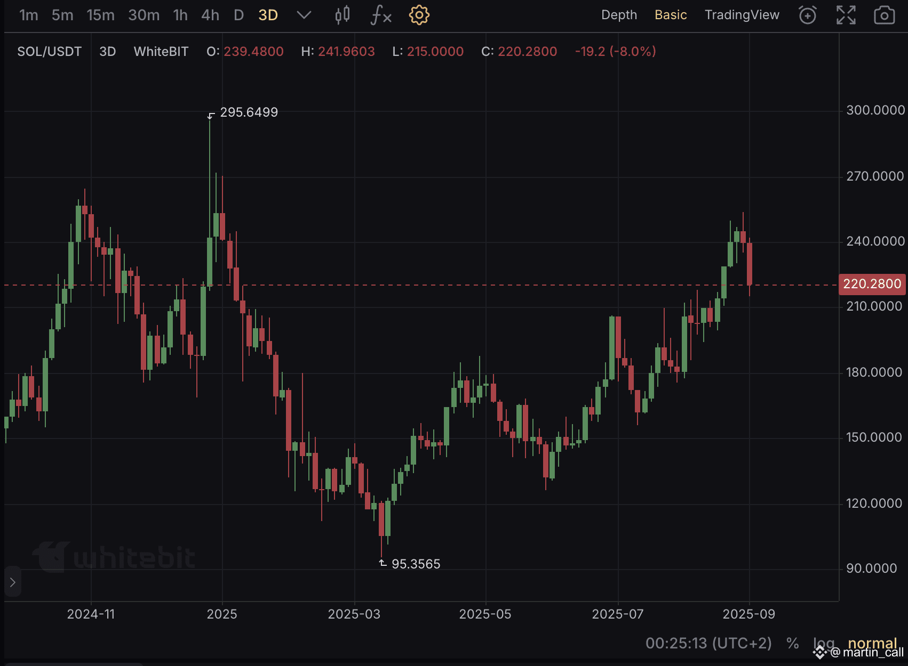Viewport: 908px width, 666px height.
Task: Take a chart snapshot with camera icon
Action: click(884, 15)
